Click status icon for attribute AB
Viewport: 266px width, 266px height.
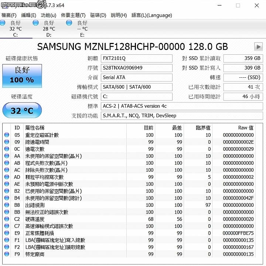tap(7, 163)
